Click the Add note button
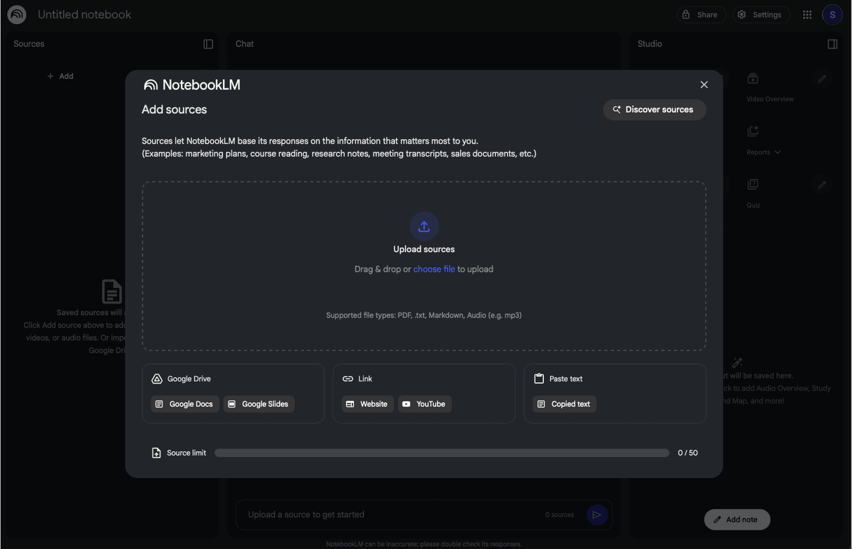 737,520
